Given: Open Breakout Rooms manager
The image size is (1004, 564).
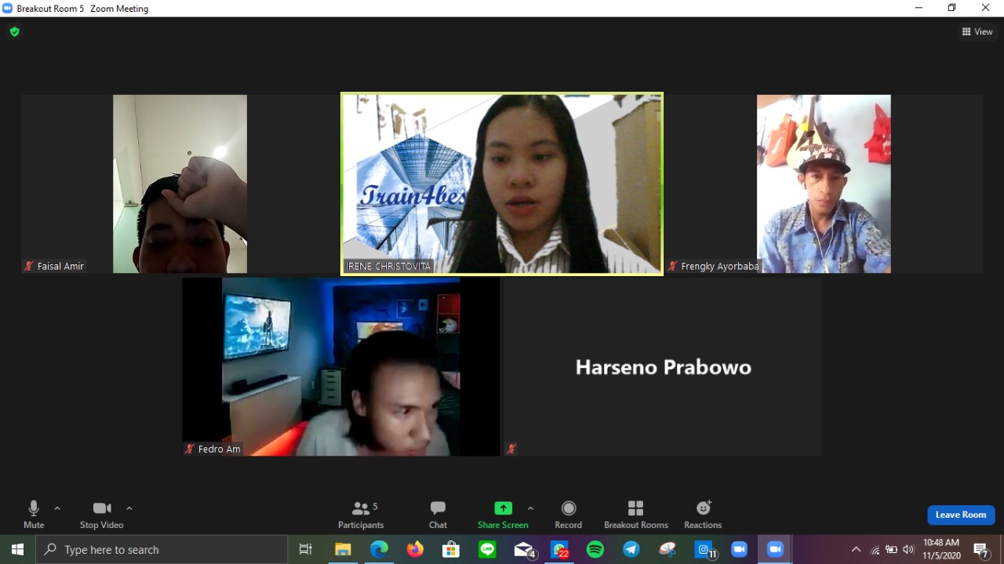Looking at the screenshot, I should pos(635,515).
